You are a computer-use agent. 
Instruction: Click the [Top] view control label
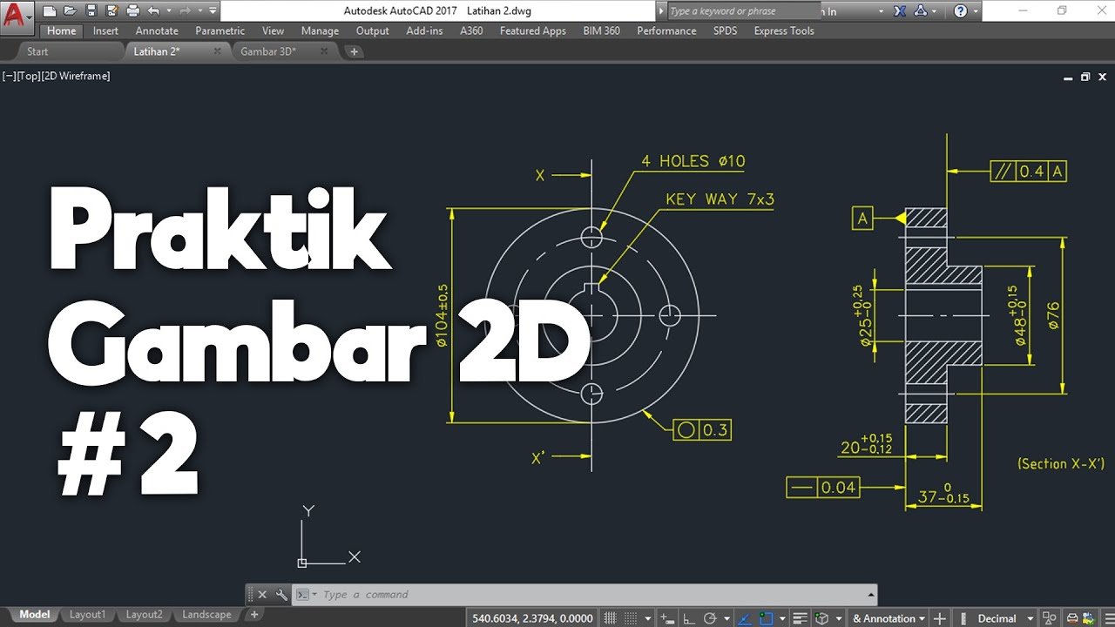click(x=27, y=76)
